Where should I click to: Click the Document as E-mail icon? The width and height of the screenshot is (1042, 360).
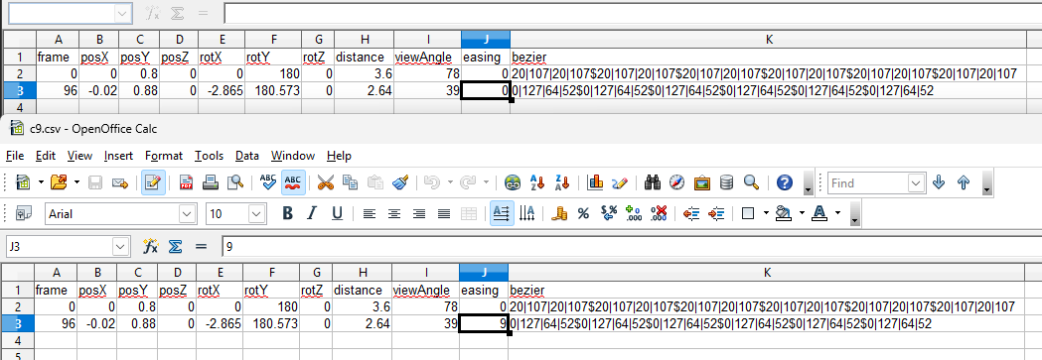tap(119, 182)
